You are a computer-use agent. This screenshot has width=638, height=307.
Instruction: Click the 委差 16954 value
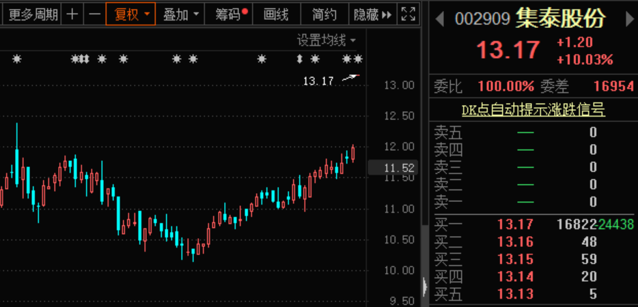[x=613, y=86]
